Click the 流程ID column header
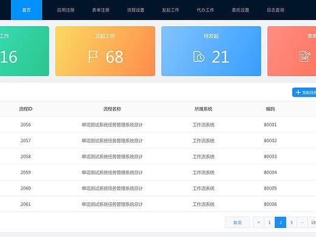The width and height of the screenshot is (316, 237). pos(26,109)
